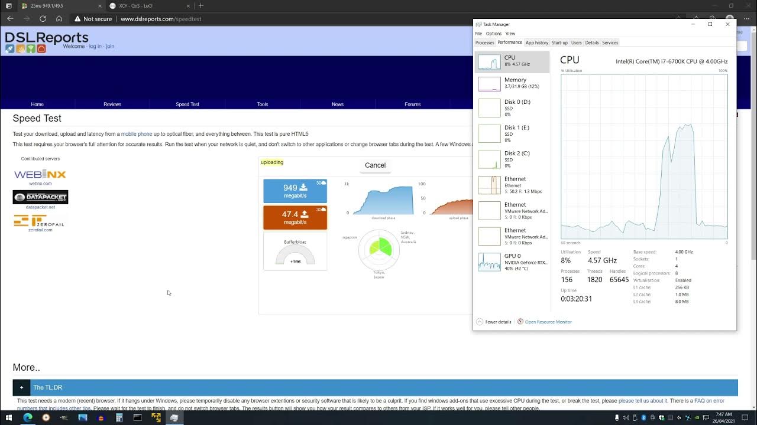The height and width of the screenshot is (425, 757).
Task: Open the Reviews navigation item
Action: 112,104
